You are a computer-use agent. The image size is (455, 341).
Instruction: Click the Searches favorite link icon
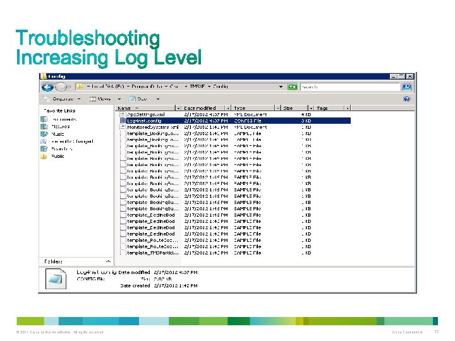[x=44, y=149]
